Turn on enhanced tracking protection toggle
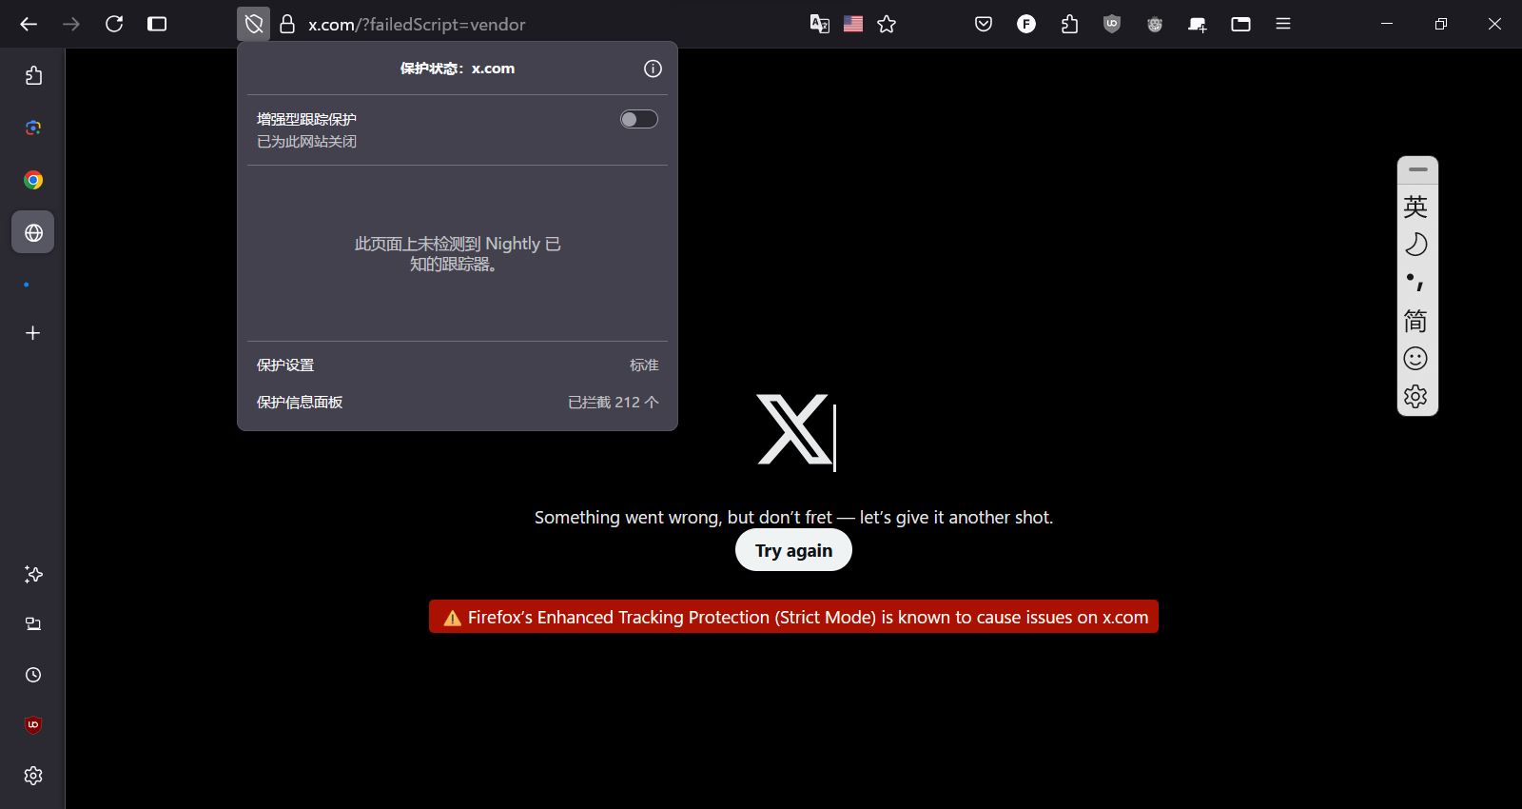 tap(639, 119)
